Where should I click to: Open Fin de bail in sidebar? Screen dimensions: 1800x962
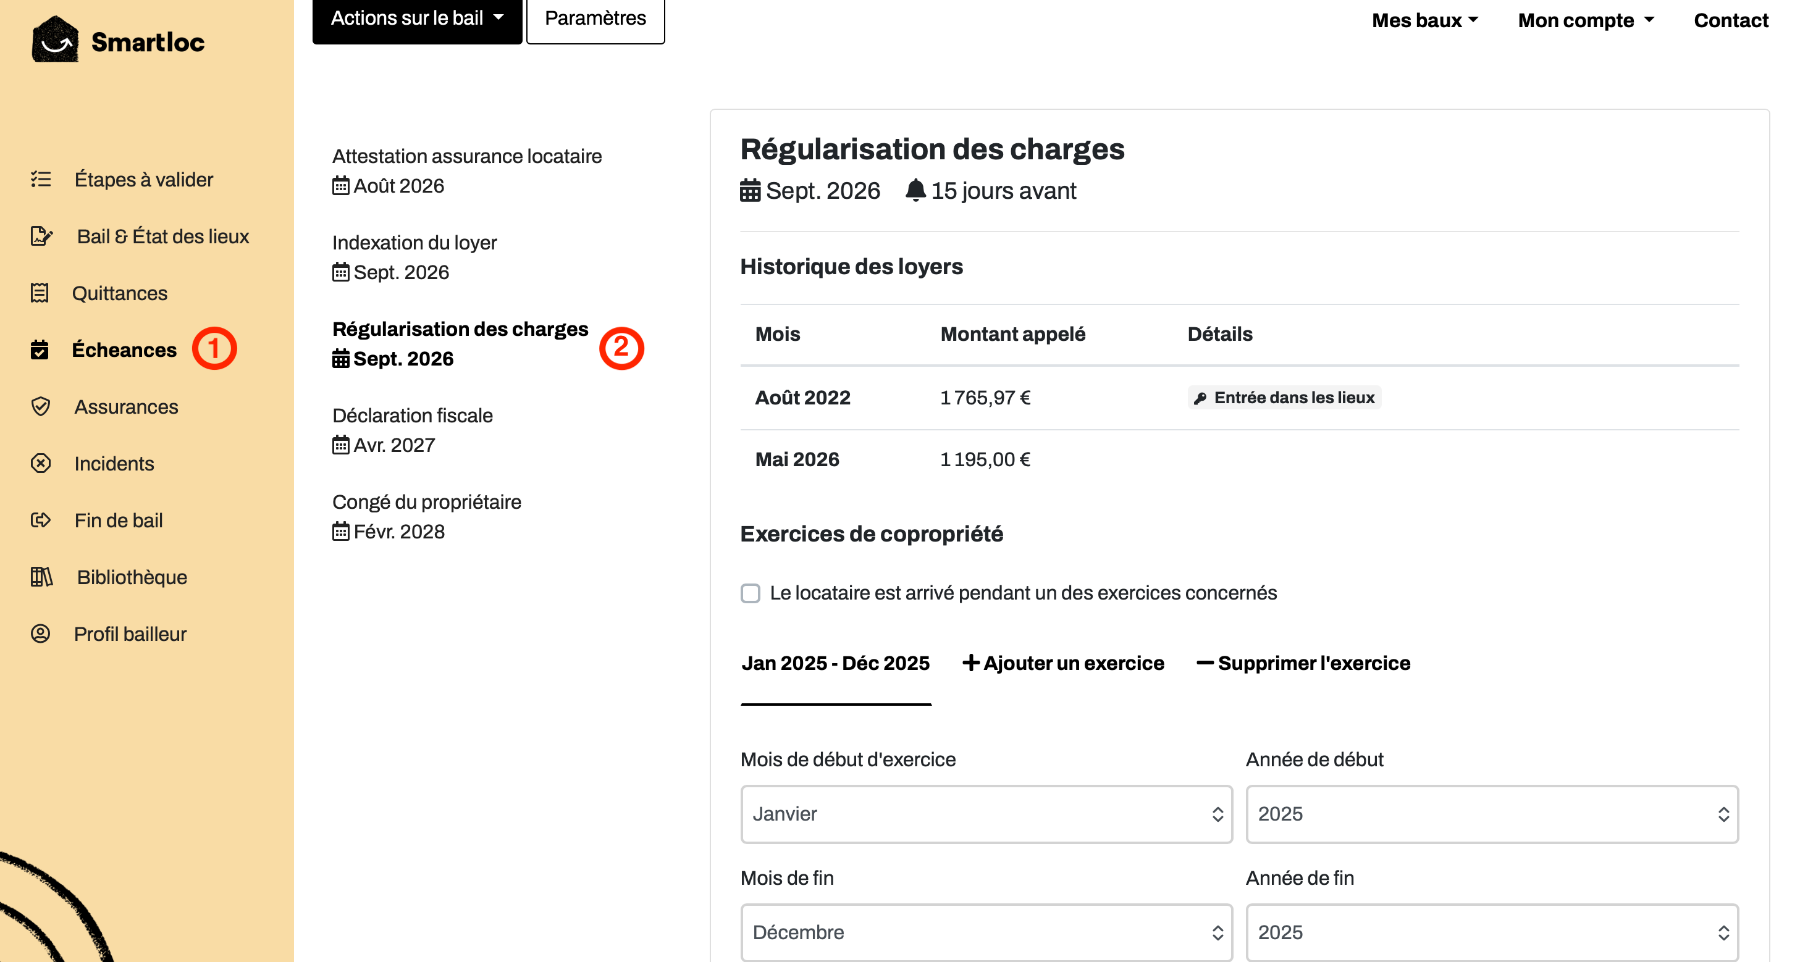(x=118, y=520)
